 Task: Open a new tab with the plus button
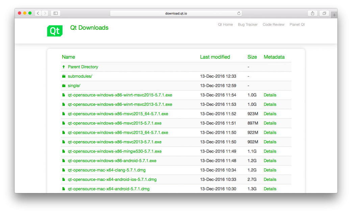pyautogui.click(x=334, y=15)
